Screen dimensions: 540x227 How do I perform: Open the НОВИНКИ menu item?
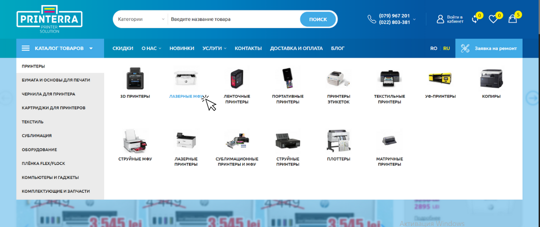pos(182,49)
